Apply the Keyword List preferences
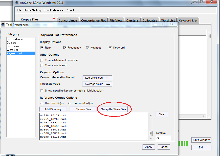This screenshot has height=156, width=220. [x=149, y=147]
